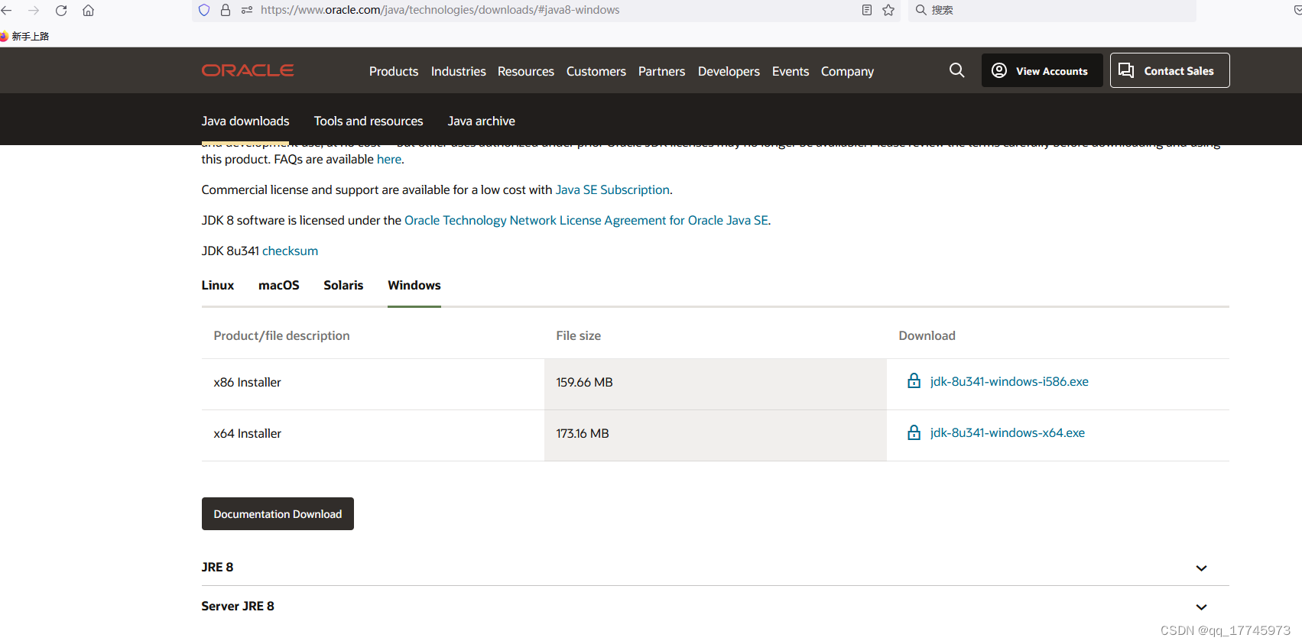Open the Events menu
This screenshot has height=644, width=1302.
click(x=791, y=71)
